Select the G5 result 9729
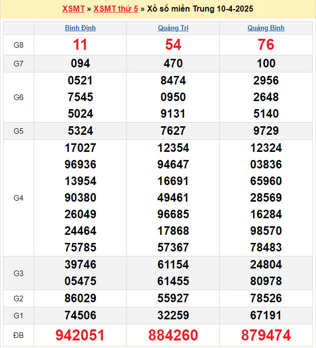The image size is (316, 348). coord(266,131)
